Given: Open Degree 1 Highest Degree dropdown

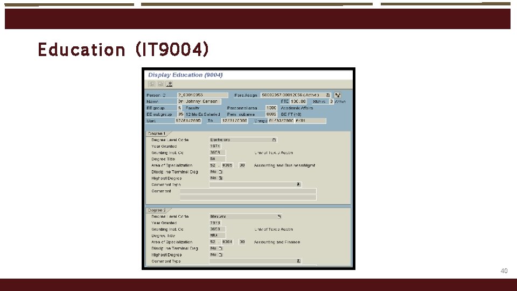Looking at the screenshot, I should coord(221,178).
